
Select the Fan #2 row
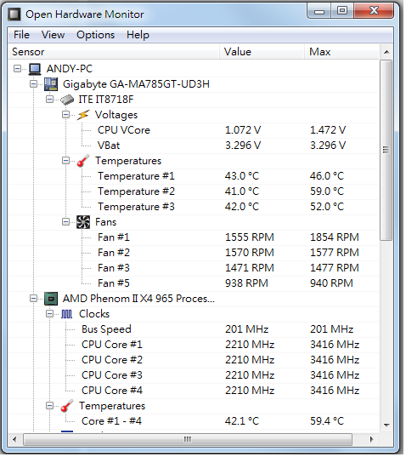pyautogui.click(x=195, y=254)
